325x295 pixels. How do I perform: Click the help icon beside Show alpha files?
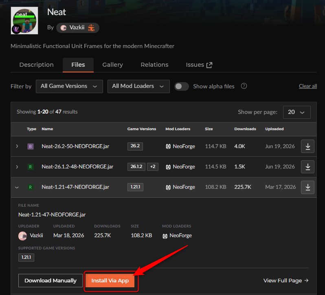tap(244, 86)
